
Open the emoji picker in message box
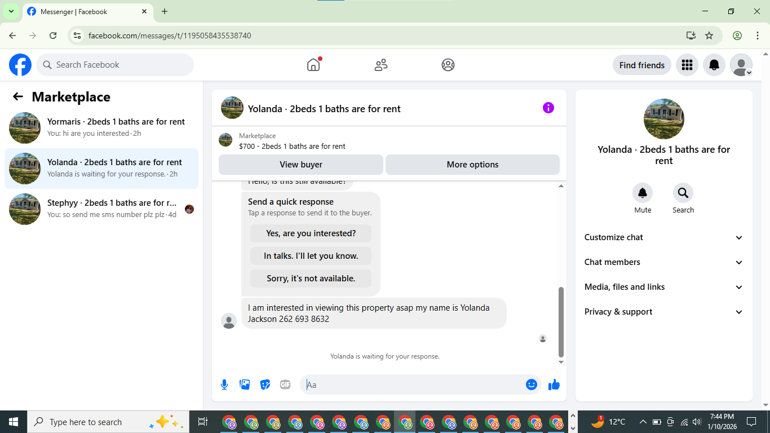click(532, 385)
